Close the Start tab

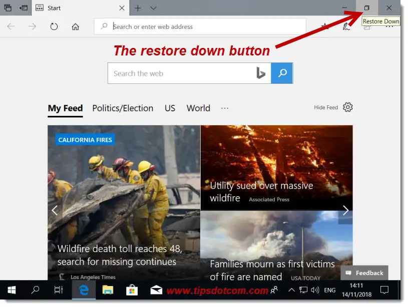122,8
